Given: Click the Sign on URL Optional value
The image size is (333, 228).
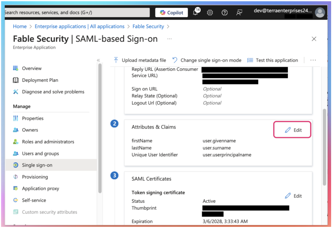Looking at the screenshot, I should tap(212, 89).
